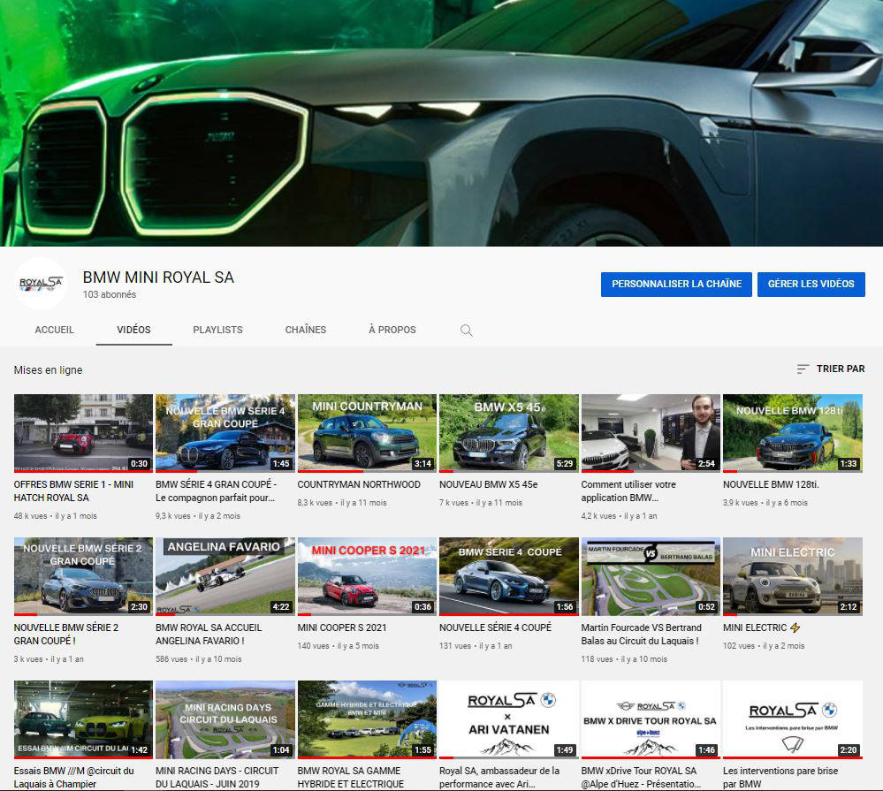Open title Martin Fourcade VS Bertrand Balas
Viewport: 883px width, 791px height.
pos(642,634)
